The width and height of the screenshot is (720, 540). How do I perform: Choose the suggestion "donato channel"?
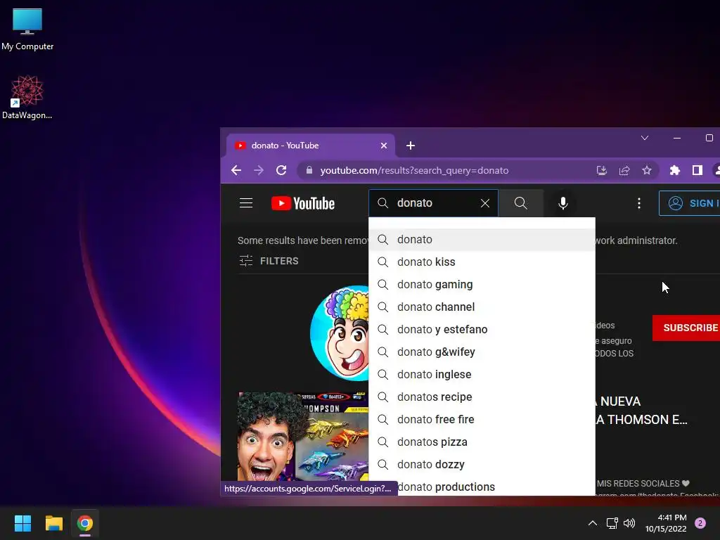pyautogui.click(x=482, y=307)
